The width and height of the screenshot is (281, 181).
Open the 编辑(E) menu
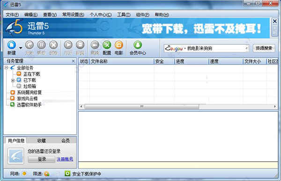coord(31,14)
